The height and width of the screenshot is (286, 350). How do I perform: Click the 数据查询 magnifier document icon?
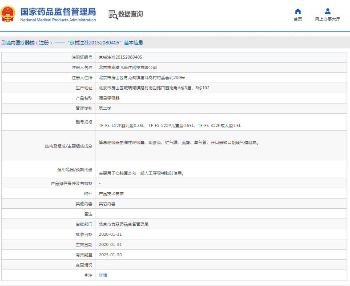click(x=113, y=14)
